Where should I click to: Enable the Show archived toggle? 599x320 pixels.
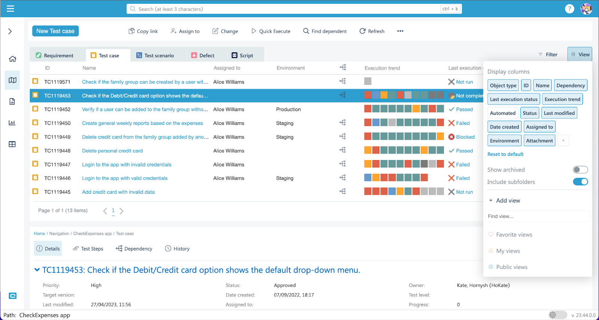[x=580, y=170]
